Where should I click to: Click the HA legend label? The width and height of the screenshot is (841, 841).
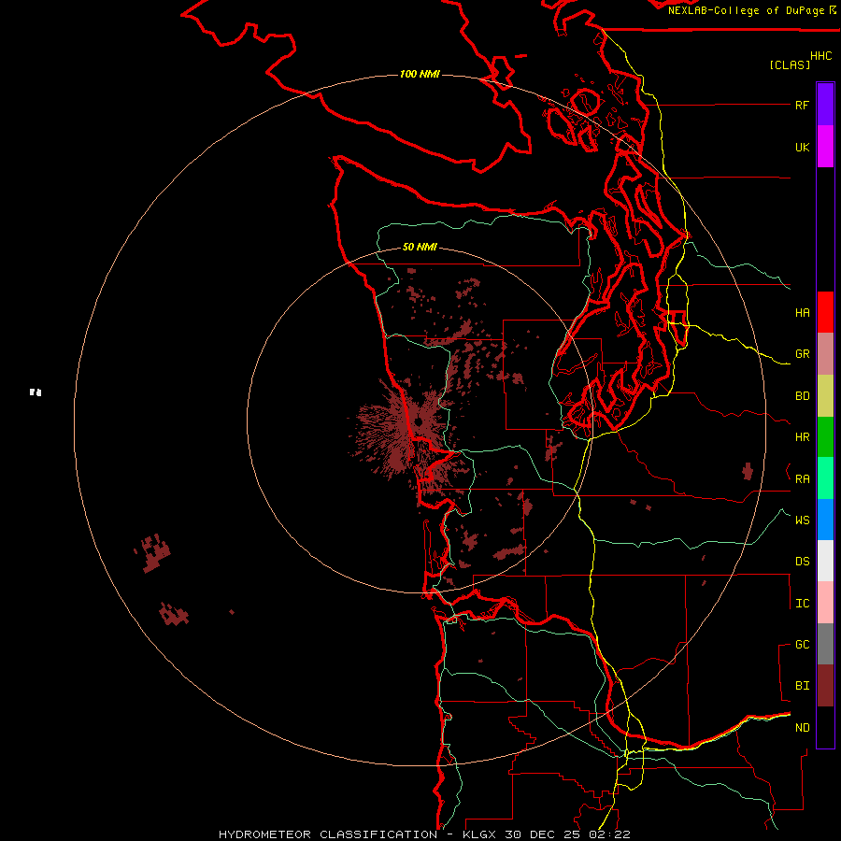(x=802, y=313)
